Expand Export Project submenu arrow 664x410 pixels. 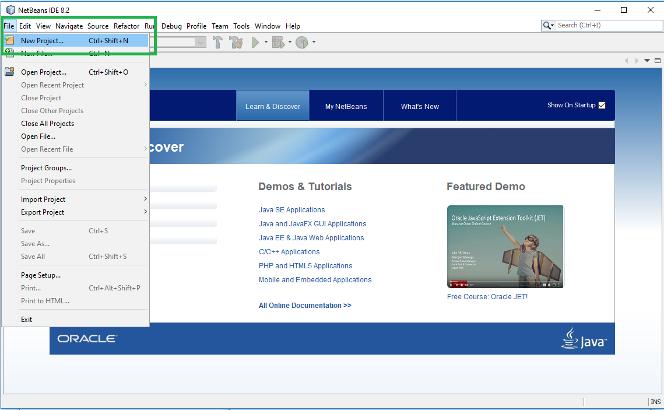pyautogui.click(x=145, y=211)
